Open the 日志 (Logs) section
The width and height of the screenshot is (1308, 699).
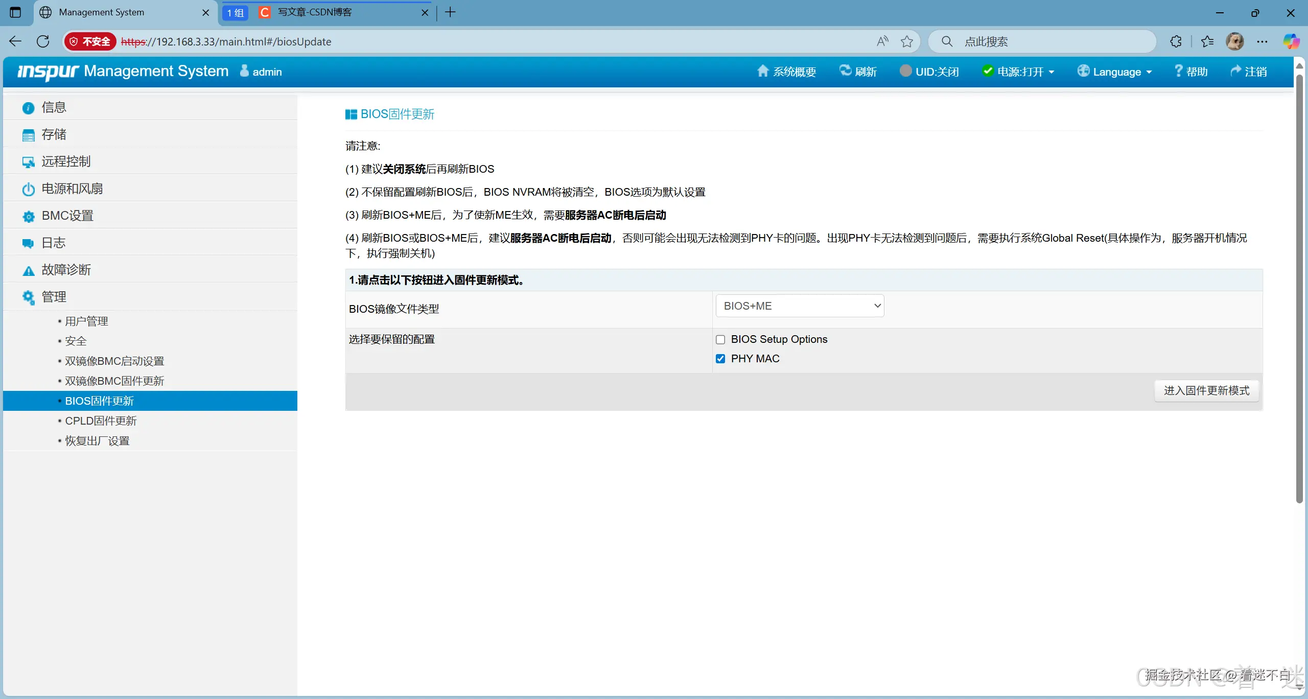coord(53,242)
